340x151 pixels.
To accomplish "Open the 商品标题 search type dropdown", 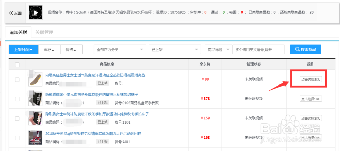I will 219,50.
